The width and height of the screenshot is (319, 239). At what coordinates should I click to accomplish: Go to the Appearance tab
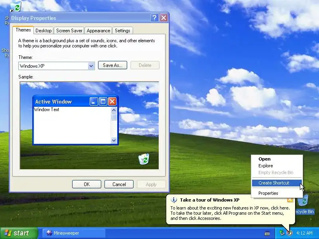click(x=98, y=31)
